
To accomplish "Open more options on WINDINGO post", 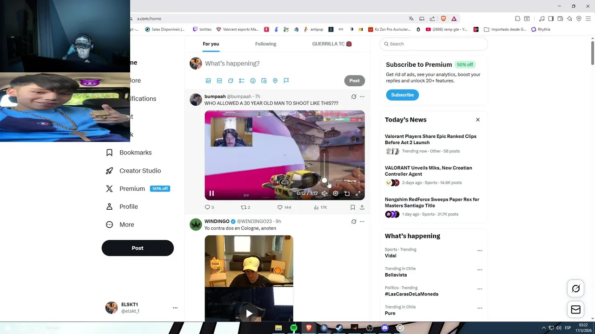I will (362, 222).
